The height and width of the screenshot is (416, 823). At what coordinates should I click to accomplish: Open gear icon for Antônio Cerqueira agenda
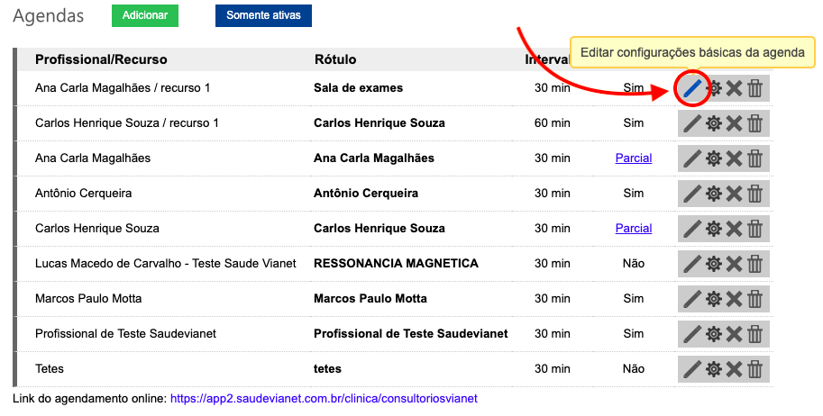click(713, 194)
